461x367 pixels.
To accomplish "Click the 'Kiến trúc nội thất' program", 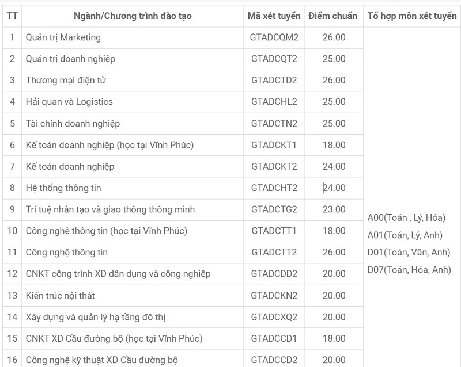I will point(61,296).
